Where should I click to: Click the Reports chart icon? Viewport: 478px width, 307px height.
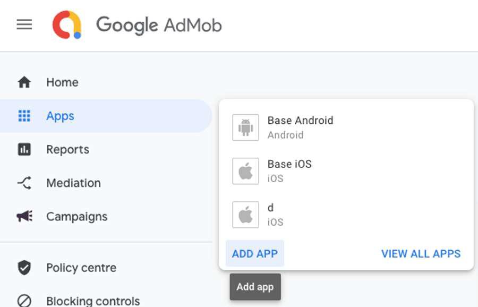[24, 150]
